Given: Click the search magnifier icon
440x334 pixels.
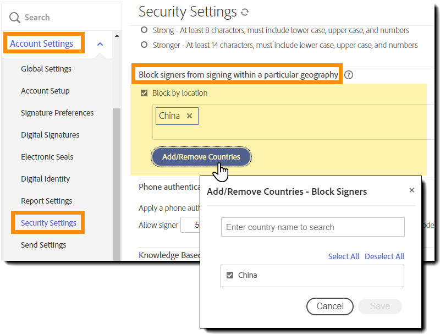Looking at the screenshot, I should click(x=15, y=18).
